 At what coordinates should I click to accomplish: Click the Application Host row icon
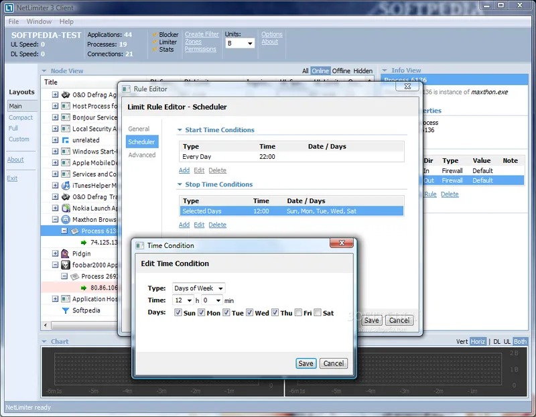[66, 298]
